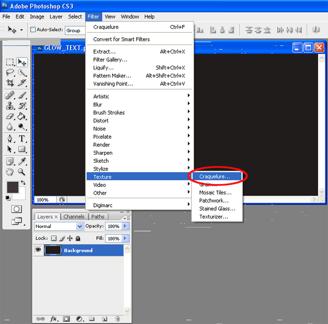Select the Magic Wand tool
Viewport: 328px width, 324px height.
(x=22, y=73)
